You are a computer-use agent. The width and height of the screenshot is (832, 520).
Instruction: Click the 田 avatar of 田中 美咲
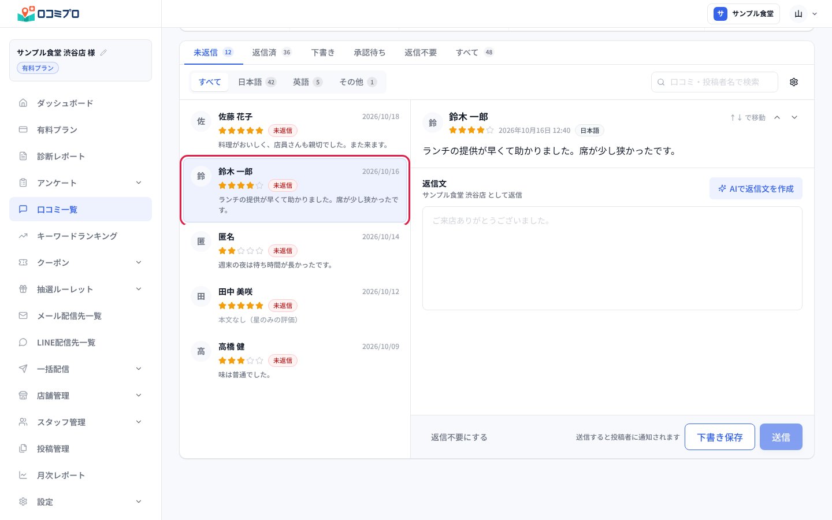(x=201, y=296)
